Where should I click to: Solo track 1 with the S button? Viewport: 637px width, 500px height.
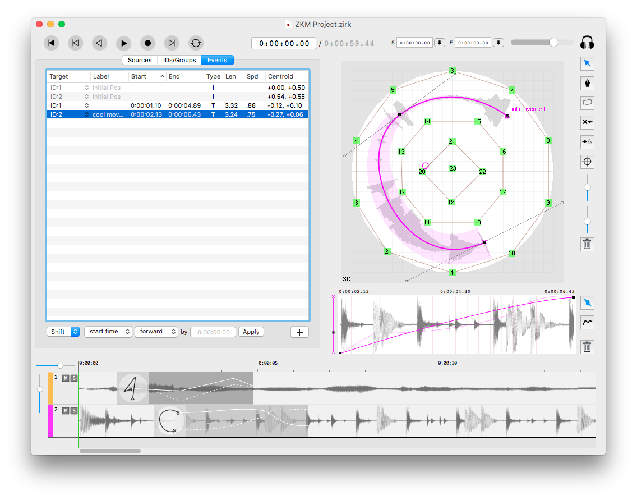point(73,378)
